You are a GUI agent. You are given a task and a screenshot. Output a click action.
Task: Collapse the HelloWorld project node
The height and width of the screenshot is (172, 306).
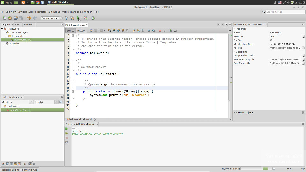2,29
